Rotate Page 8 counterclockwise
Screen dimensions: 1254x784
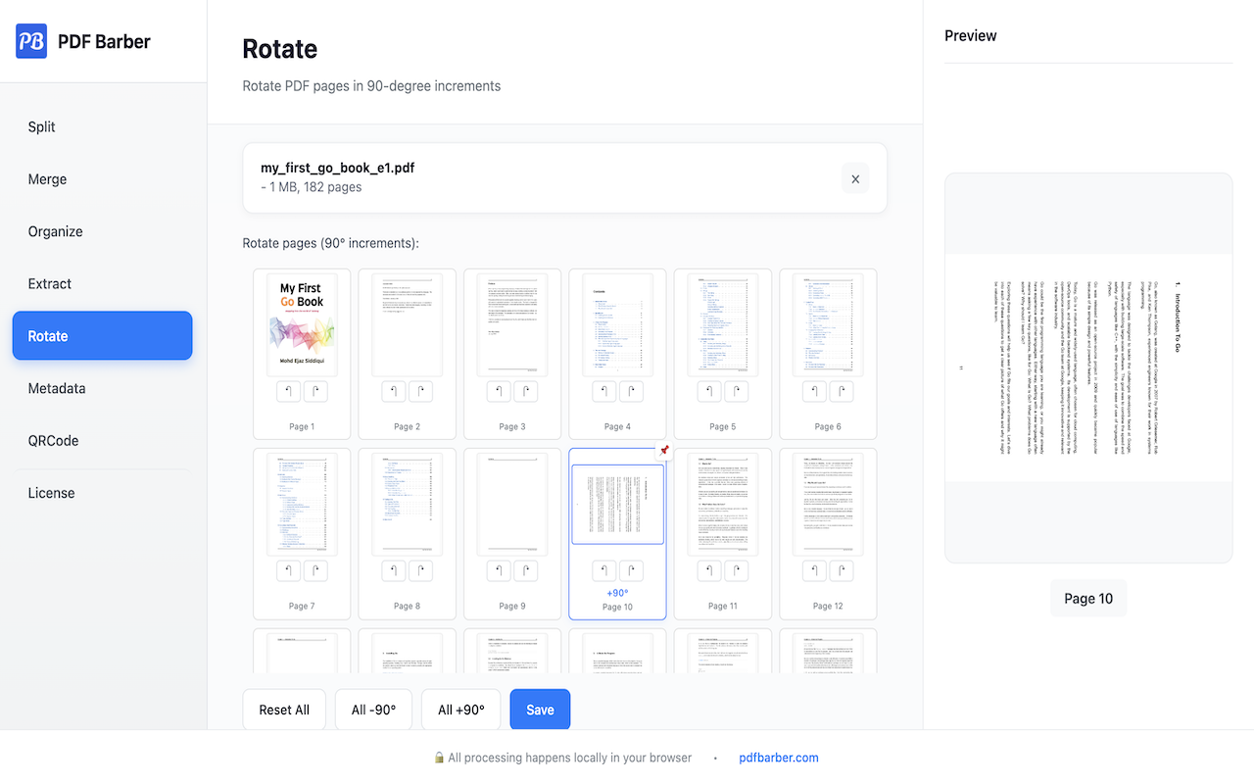point(394,571)
